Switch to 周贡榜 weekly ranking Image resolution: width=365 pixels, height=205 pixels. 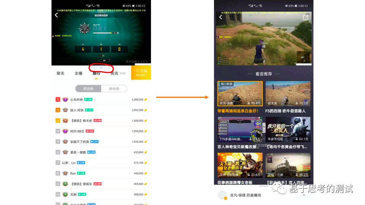pos(88,88)
